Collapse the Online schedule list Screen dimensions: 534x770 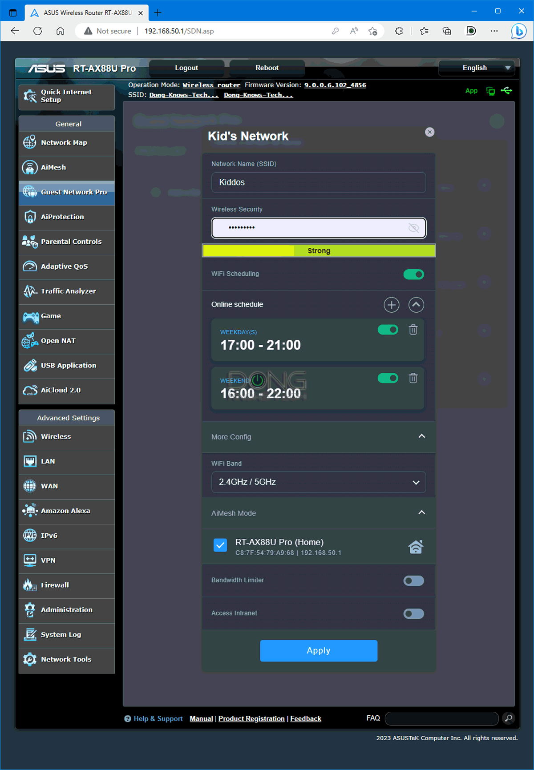click(x=416, y=305)
